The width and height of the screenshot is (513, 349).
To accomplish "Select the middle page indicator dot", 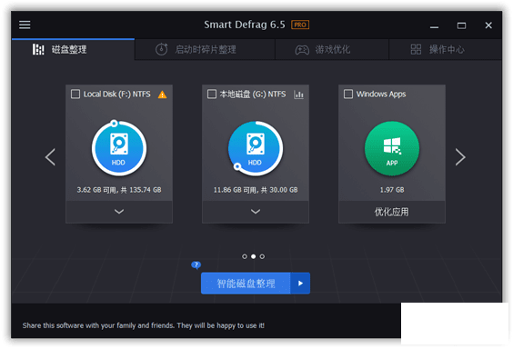I will (253, 256).
